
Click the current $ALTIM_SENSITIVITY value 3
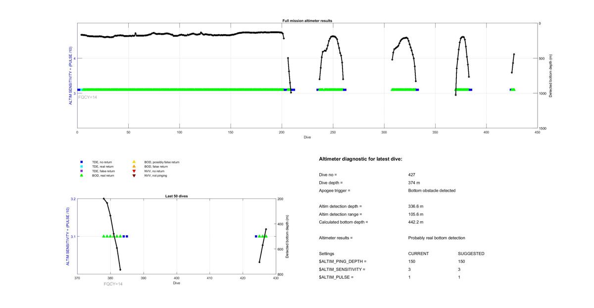pos(410,269)
